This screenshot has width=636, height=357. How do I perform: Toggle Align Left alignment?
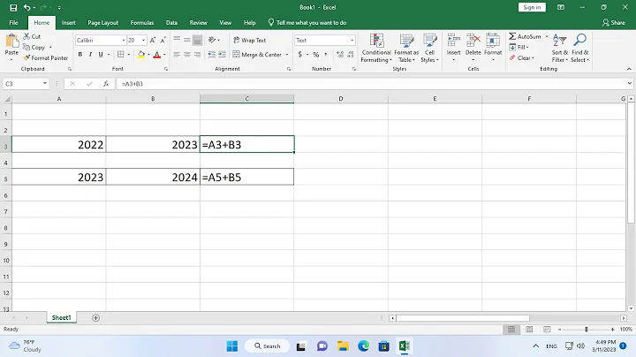click(x=177, y=55)
